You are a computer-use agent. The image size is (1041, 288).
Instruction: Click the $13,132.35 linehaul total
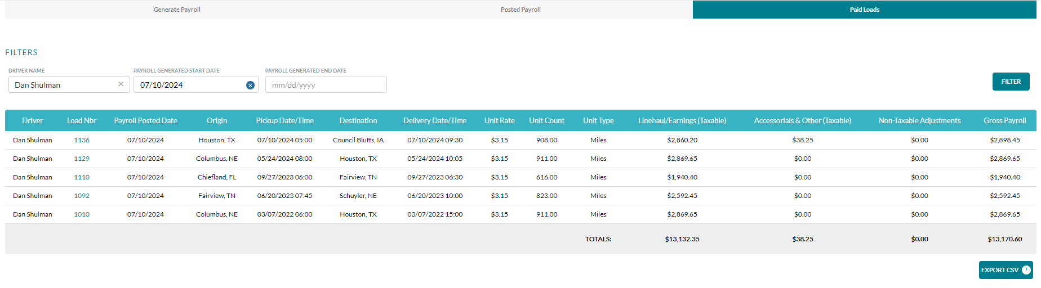click(x=682, y=239)
